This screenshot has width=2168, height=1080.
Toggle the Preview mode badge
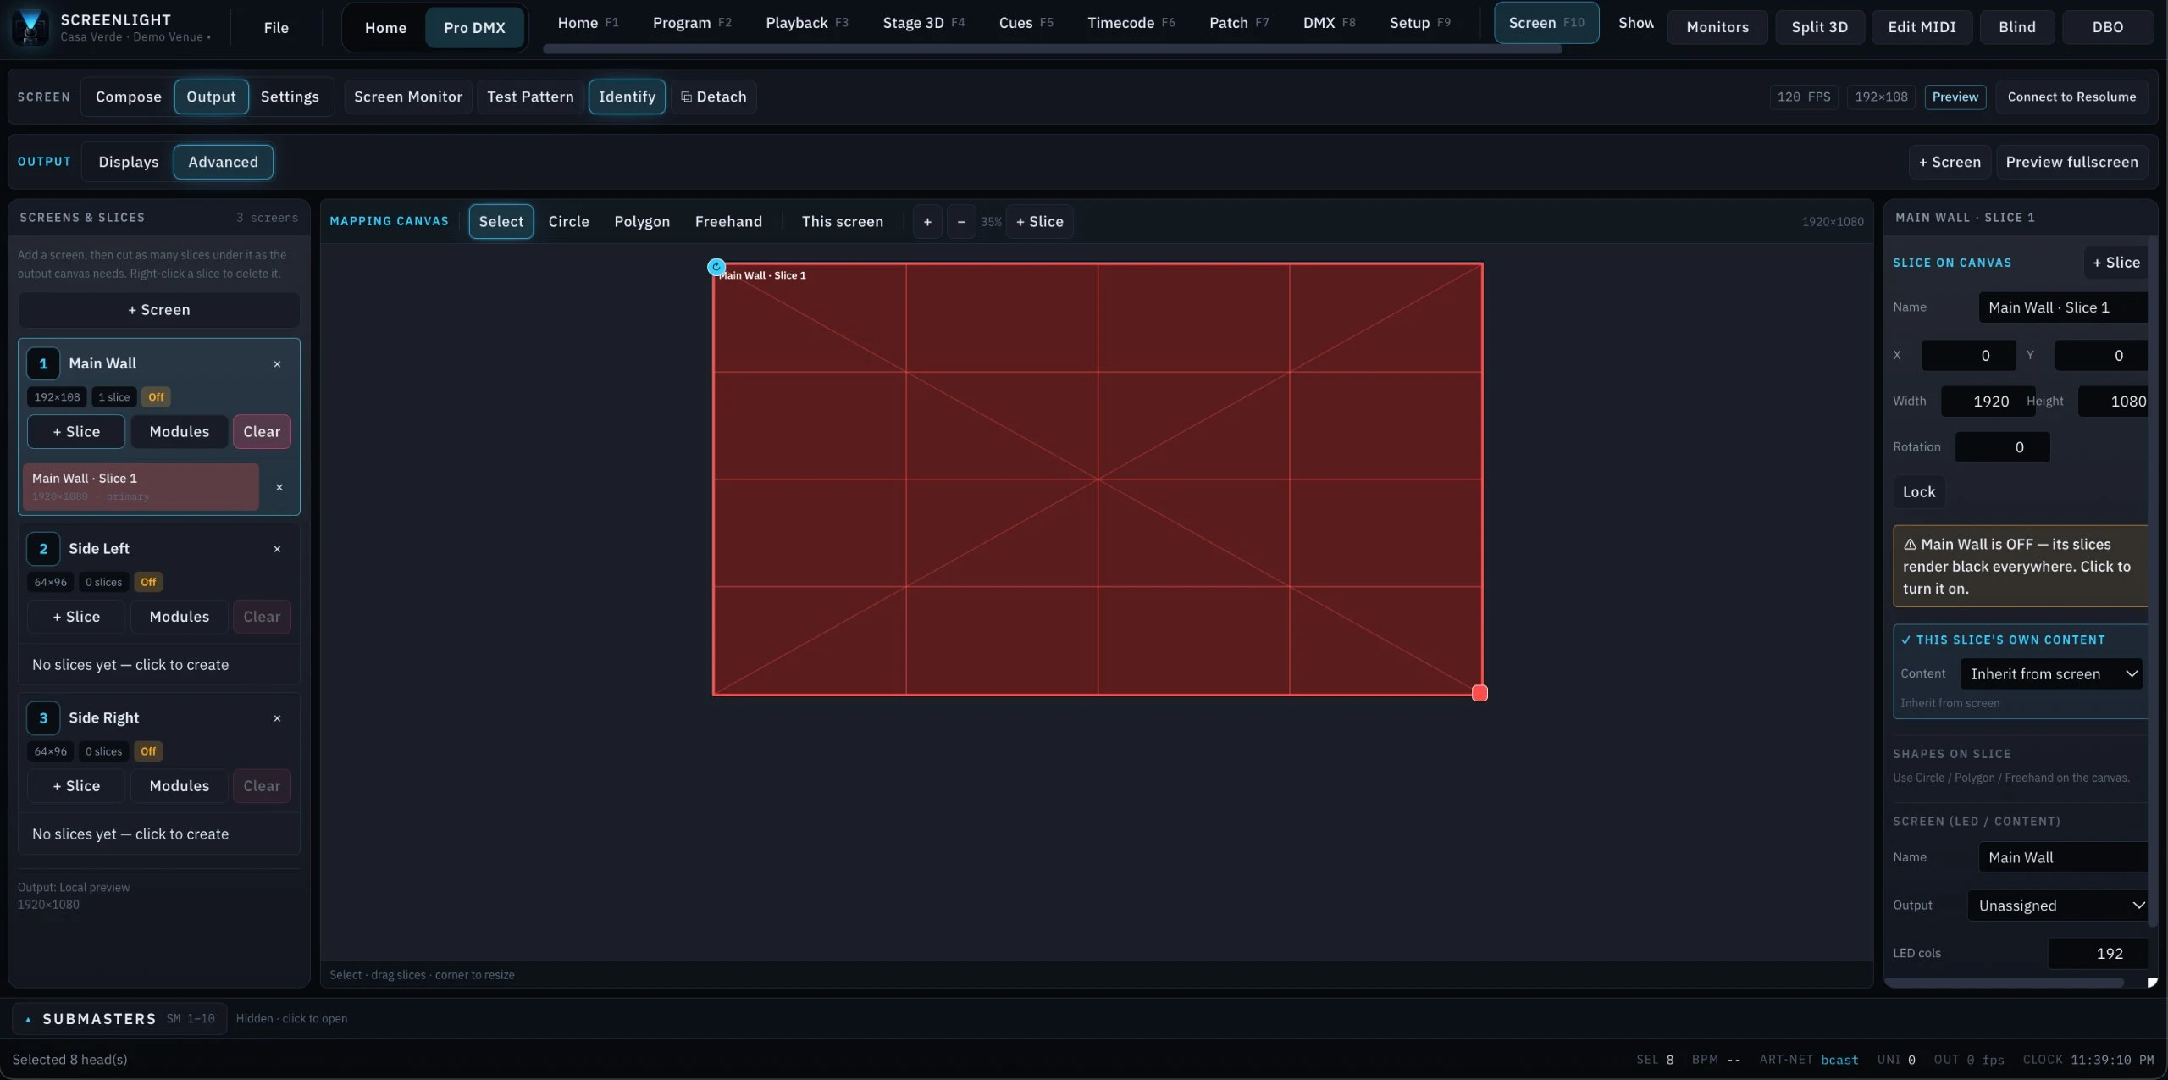(x=1955, y=97)
